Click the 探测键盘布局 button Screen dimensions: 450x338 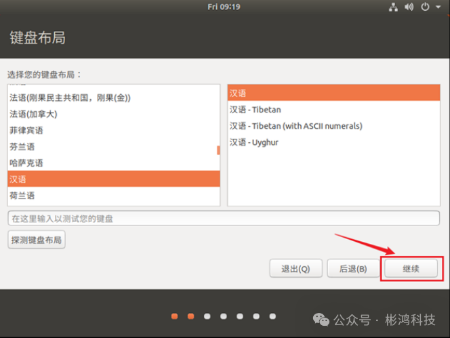pos(37,240)
